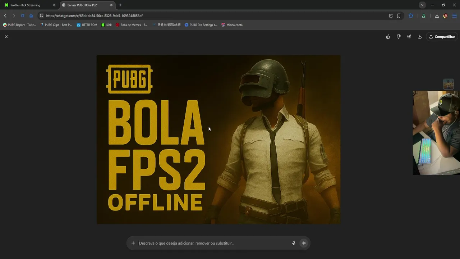The height and width of the screenshot is (259, 460).
Task: Bookmark this page in the address bar
Action: [399, 16]
